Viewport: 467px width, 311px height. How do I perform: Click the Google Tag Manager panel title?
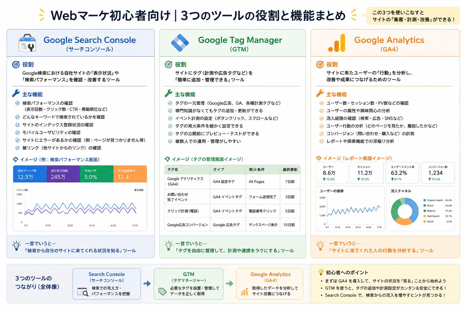pos(240,40)
